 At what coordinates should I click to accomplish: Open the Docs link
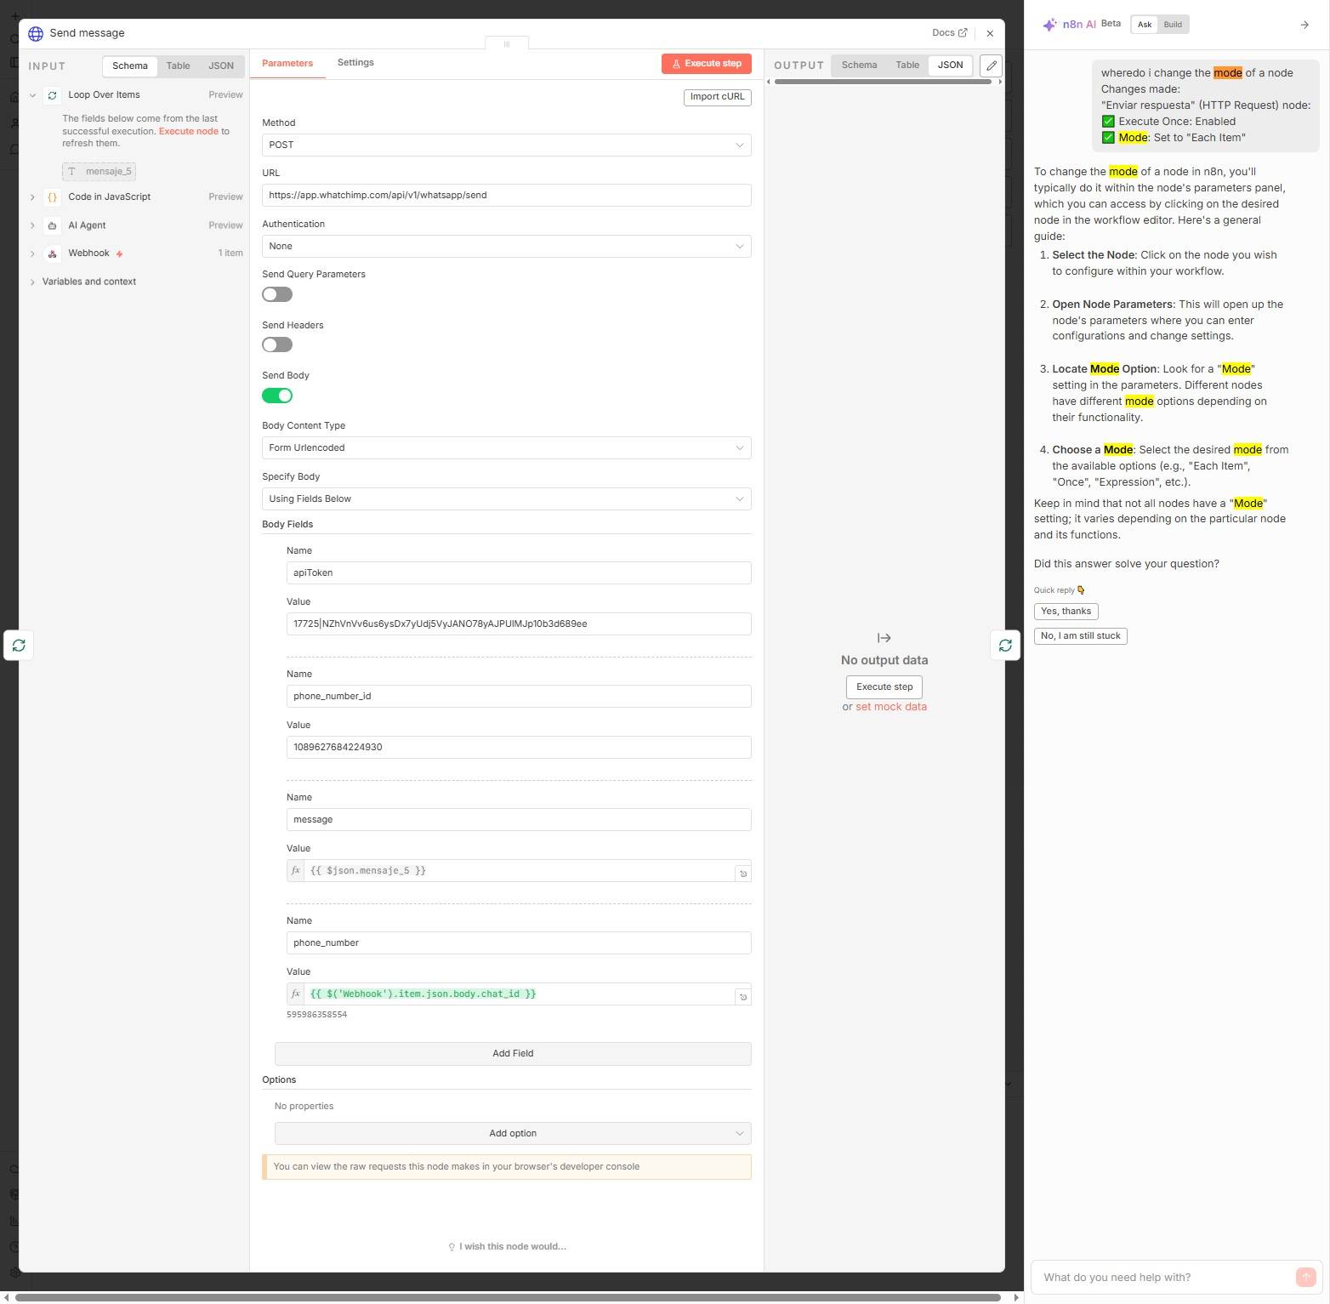[x=949, y=33]
